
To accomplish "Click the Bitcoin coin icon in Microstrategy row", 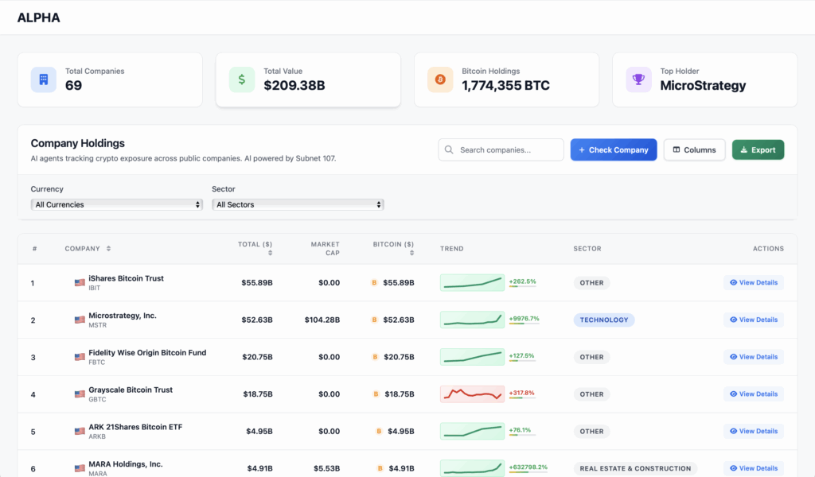I will 374,320.
